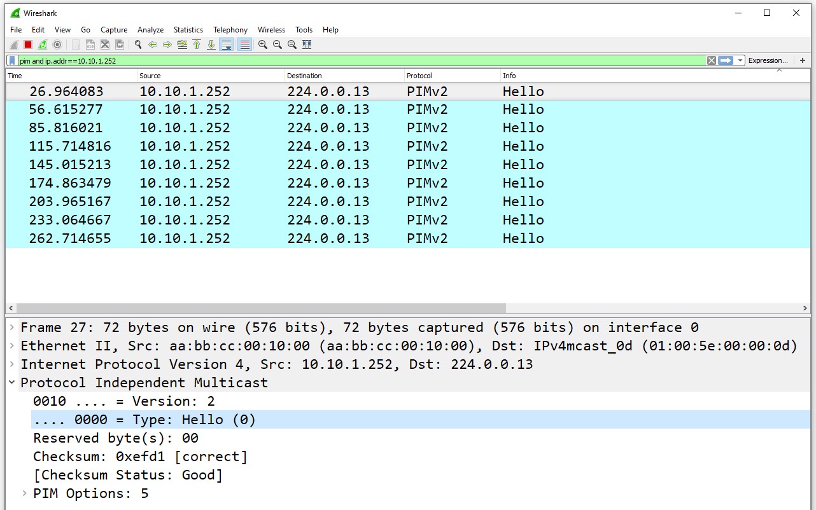
Task: Open the Tools menu
Action: pyautogui.click(x=304, y=30)
